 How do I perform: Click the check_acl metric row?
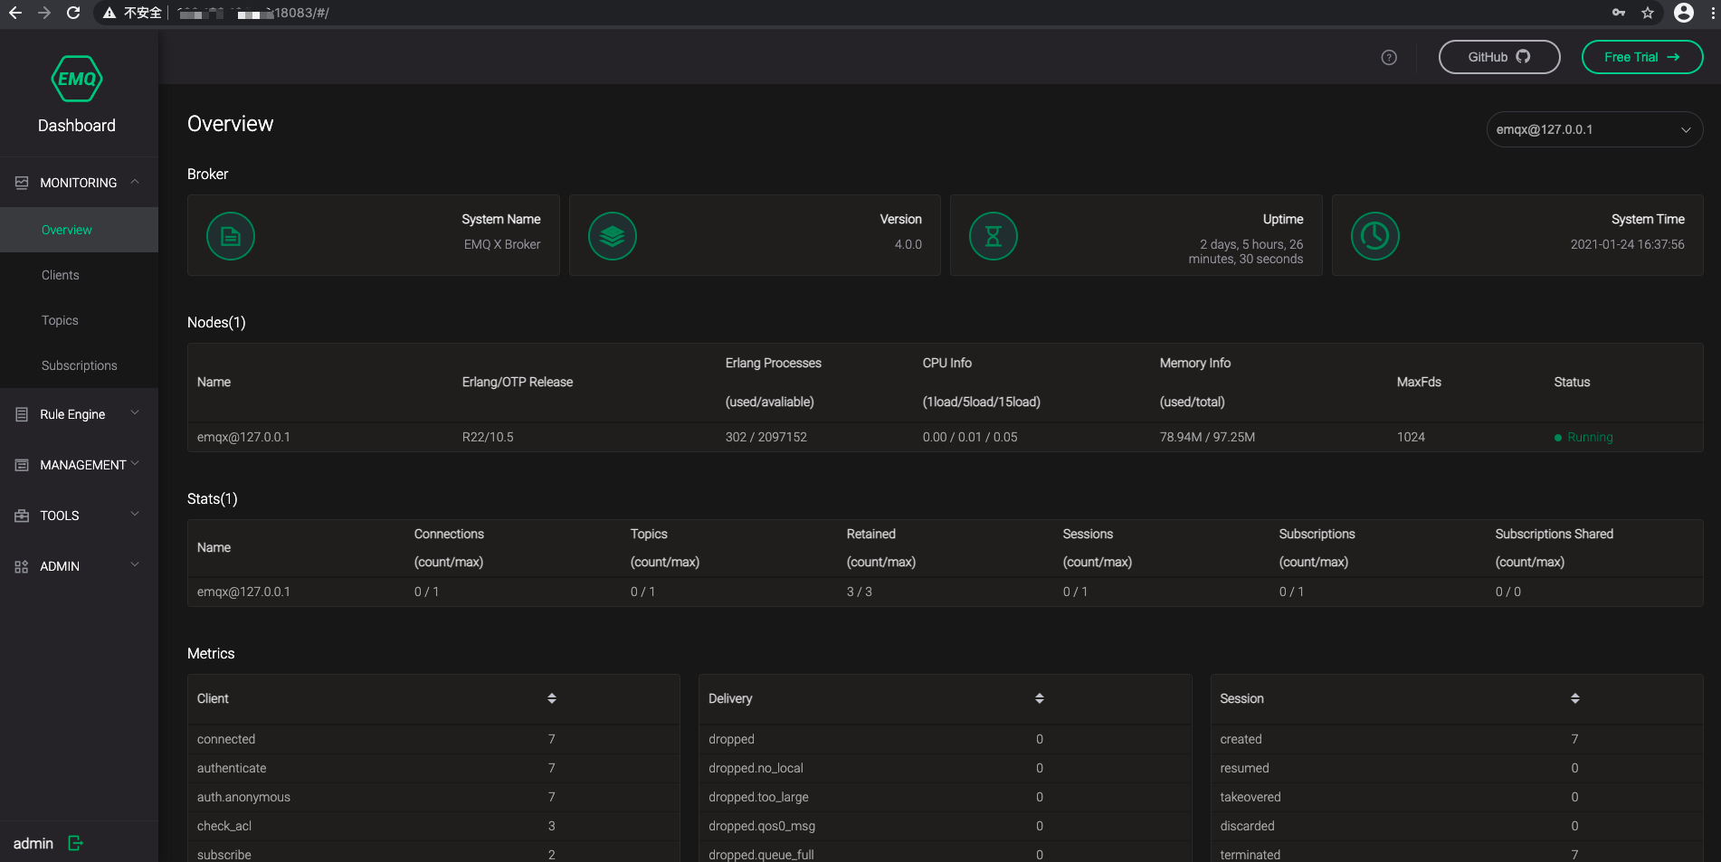tap(433, 826)
